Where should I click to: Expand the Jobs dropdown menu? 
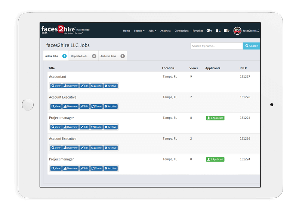click(152, 31)
